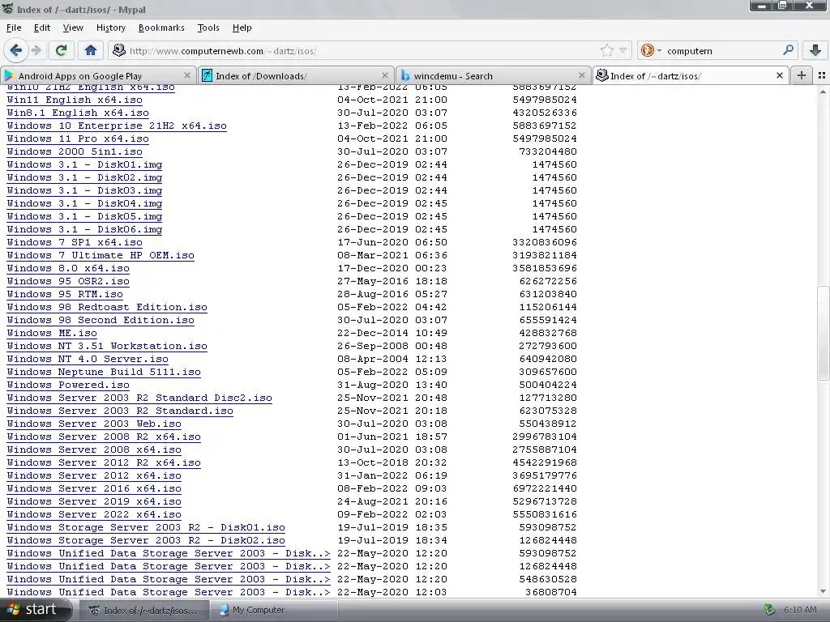Download Windows 7 SP1 x64.iso
830x622 pixels.
tap(75, 242)
